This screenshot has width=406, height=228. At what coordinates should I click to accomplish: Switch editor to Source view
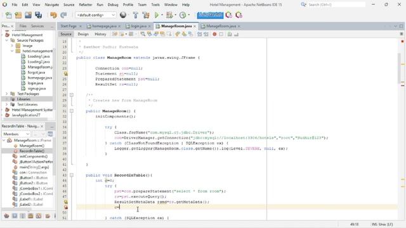[66, 34]
